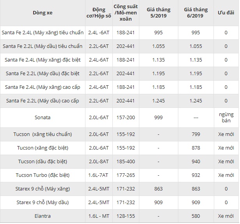Screen dimensions: 240x224
Task: Click the 1.6L-7AT engine cell
Action: [99, 175]
